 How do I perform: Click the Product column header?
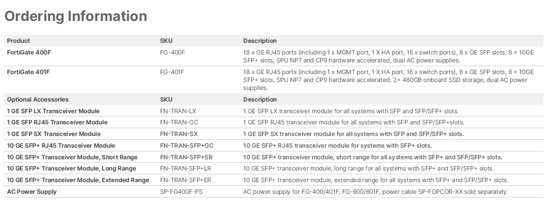18,41
